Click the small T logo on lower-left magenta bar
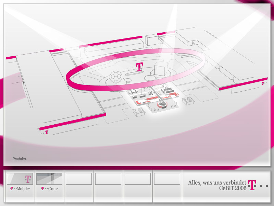The width and height of the screenshot is (274, 206). 46,132
